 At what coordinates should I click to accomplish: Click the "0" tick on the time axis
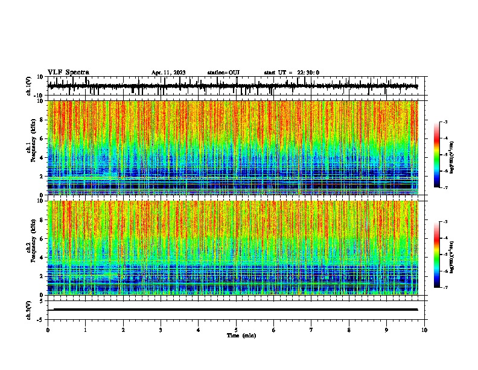click(48, 330)
